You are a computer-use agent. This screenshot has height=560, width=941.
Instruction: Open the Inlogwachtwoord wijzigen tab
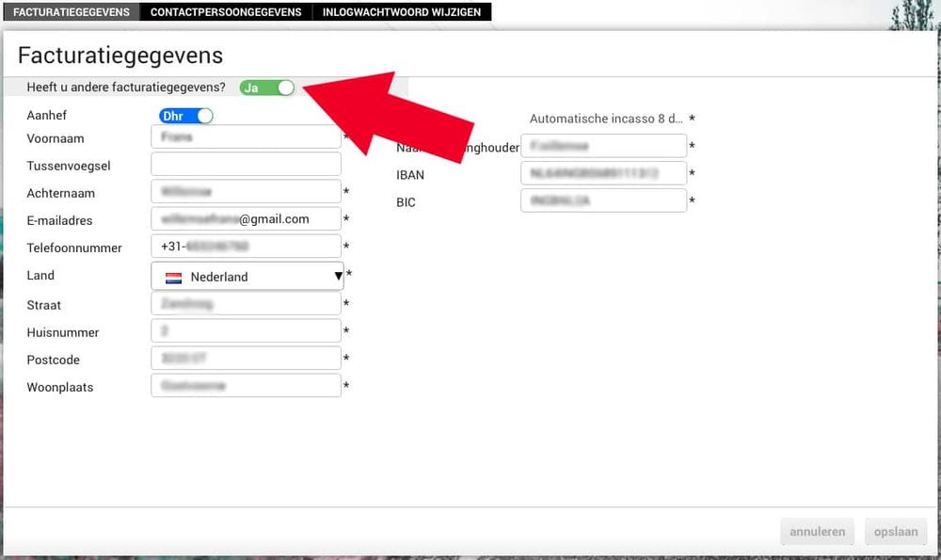pos(402,12)
